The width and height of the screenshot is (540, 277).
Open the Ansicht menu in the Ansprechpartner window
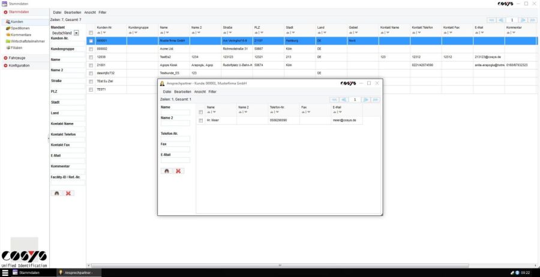click(x=200, y=92)
